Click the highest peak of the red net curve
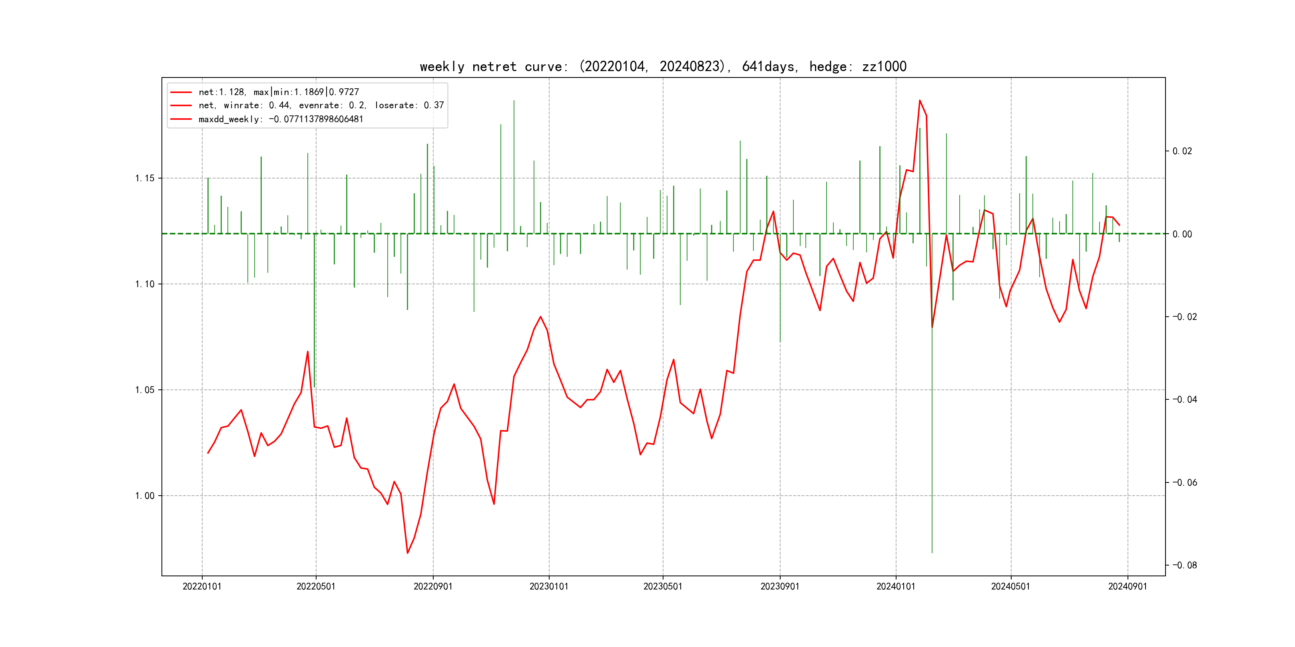1295x647 pixels. coord(920,101)
